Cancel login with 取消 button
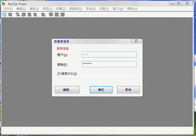The height and width of the screenshot is (136, 196). [128, 90]
